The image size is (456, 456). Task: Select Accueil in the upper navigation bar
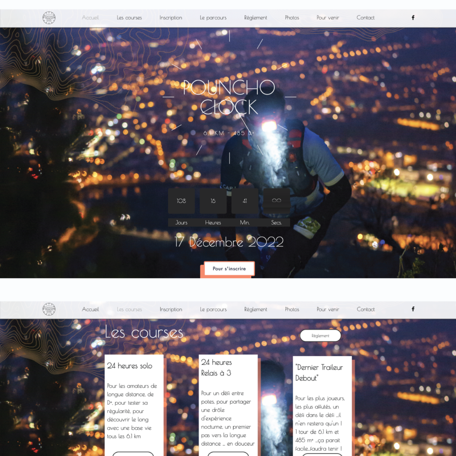[x=90, y=18]
